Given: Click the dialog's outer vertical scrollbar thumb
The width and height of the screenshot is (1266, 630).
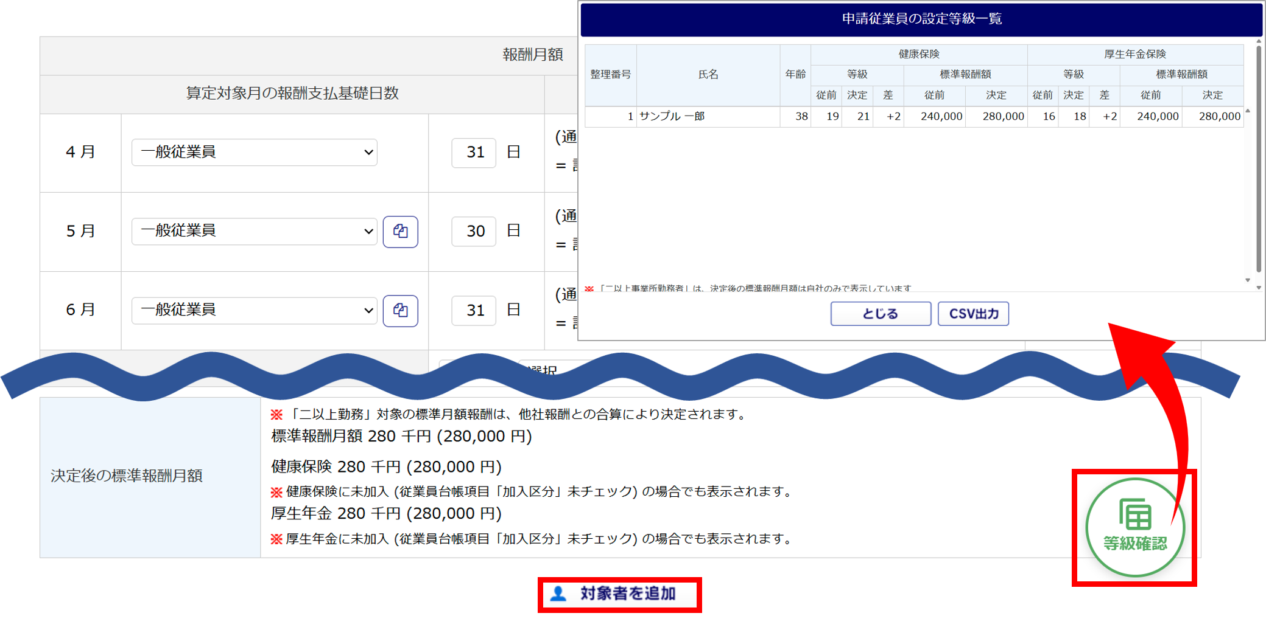Looking at the screenshot, I should point(1259,158).
